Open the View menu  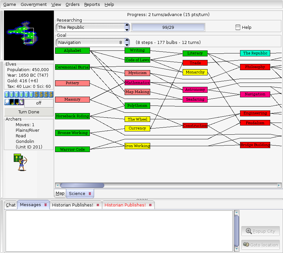pyautogui.click(x=56, y=5)
